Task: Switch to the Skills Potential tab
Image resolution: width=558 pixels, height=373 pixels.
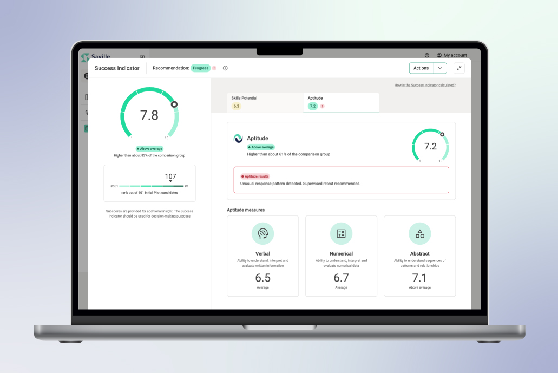Action: pos(265,102)
